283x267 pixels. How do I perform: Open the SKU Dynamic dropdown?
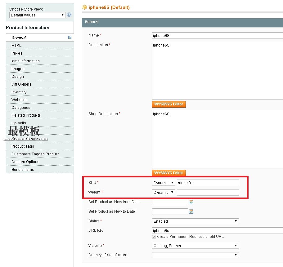point(164,183)
